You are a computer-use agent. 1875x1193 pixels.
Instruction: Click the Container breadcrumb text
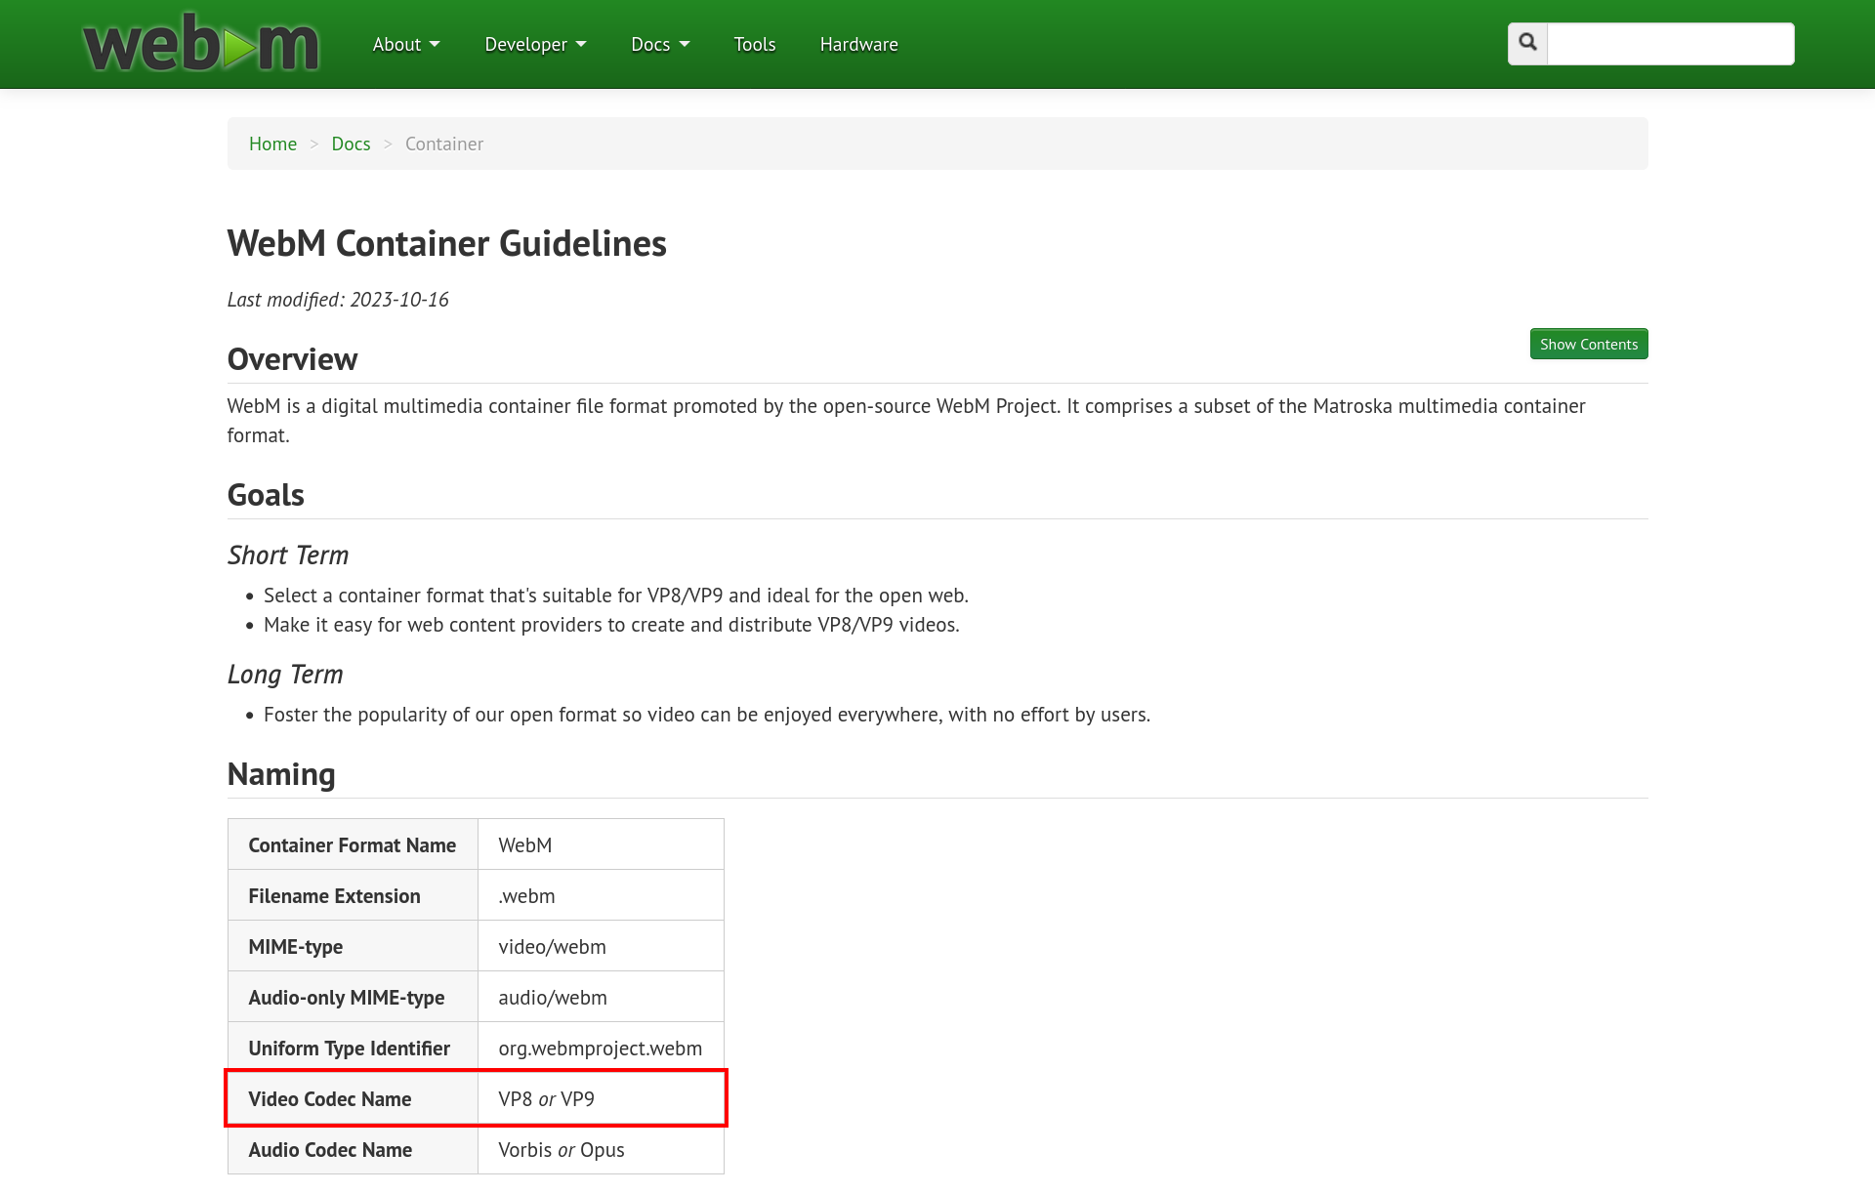tap(444, 144)
